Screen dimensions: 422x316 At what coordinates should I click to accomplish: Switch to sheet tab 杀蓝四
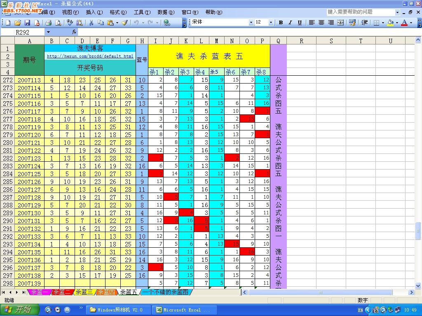[x=106, y=292]
